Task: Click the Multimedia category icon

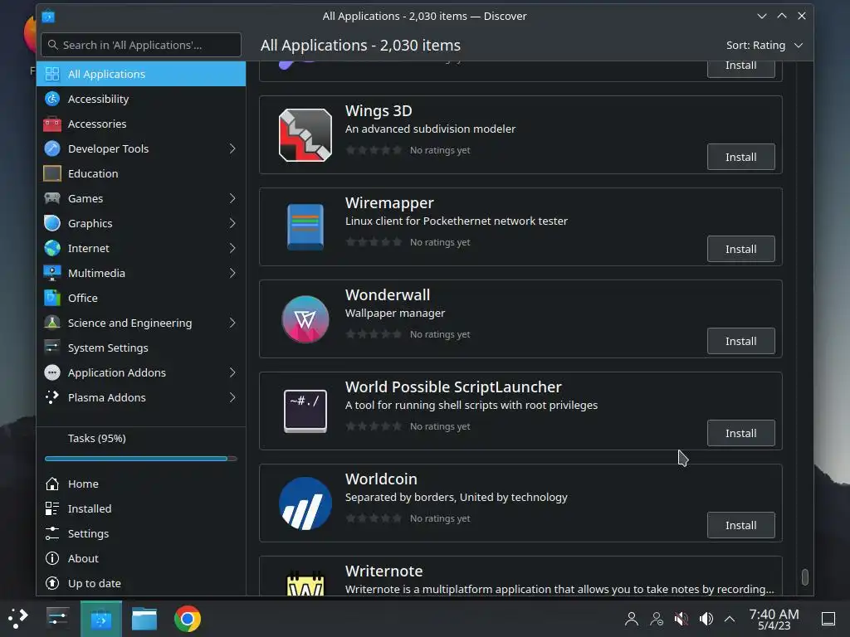Action: (52, 273)
